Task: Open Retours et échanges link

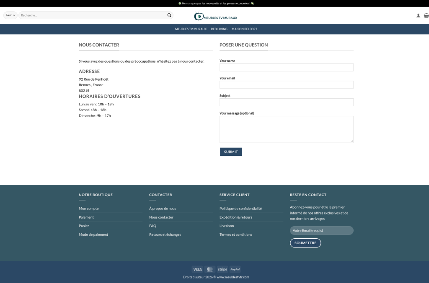Action: [165, 235]
